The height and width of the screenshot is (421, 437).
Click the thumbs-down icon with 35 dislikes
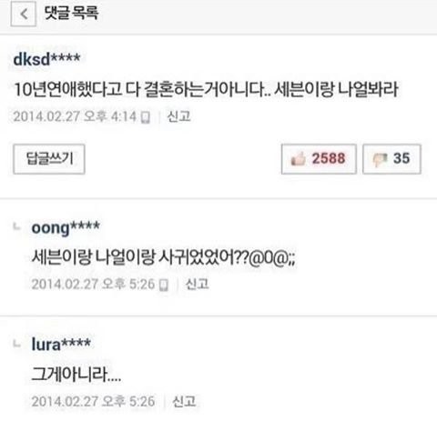[x=380, y=159]
